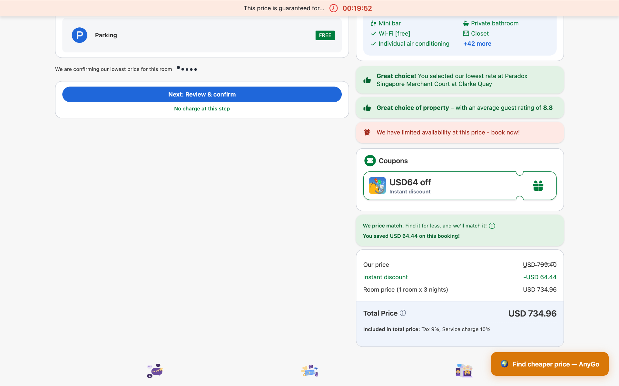This screenshot has width=619, height=386.
Task: Click the Mini bar amenity icon
Action: click(x=373, y=23)
